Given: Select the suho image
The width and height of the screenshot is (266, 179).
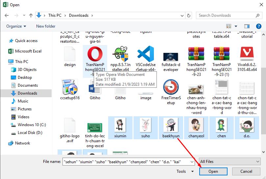Looking at the screenshot, I should pyautogui.click(x=146, y=128).
